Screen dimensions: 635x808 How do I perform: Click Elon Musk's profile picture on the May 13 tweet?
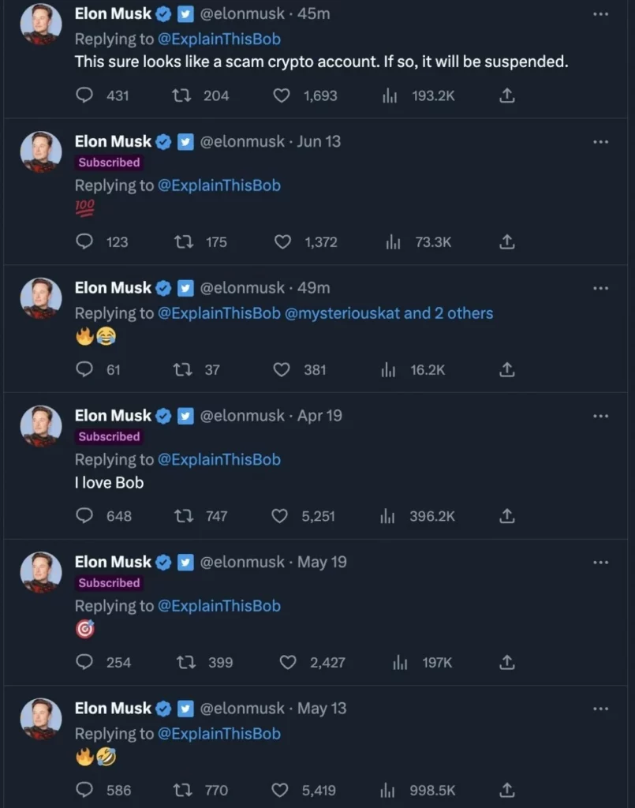(40, 719)
